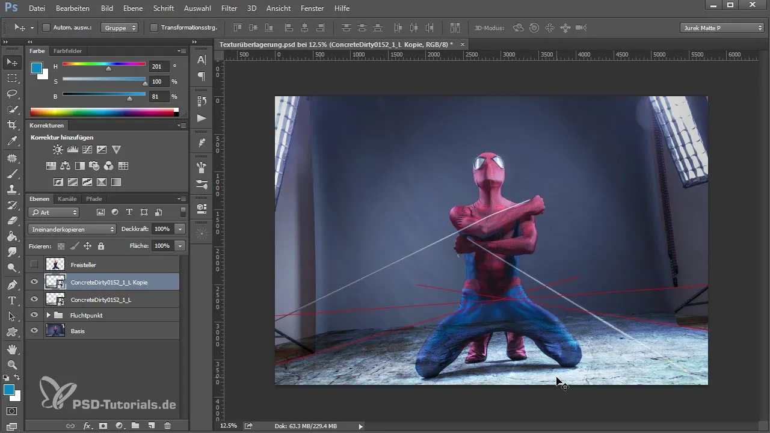Select the Eyedropper tool
Image resolution: width=770 pixels, height=433 pixels.
click(x=12, y=141)
